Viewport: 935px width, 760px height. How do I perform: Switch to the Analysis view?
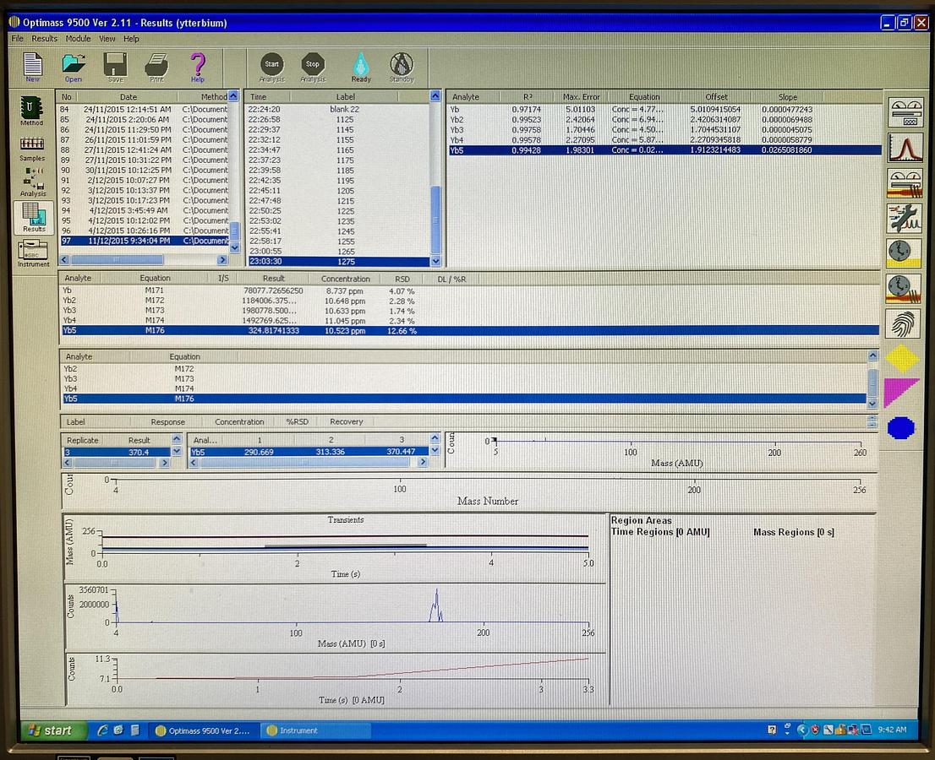(x=31, y=184)
